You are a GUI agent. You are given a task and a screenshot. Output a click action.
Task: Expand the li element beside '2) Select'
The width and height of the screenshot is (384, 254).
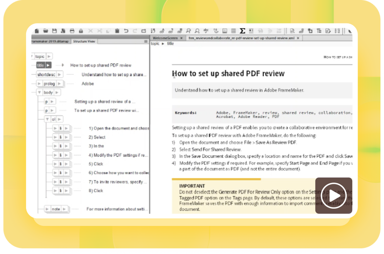(x=55, y=137)
